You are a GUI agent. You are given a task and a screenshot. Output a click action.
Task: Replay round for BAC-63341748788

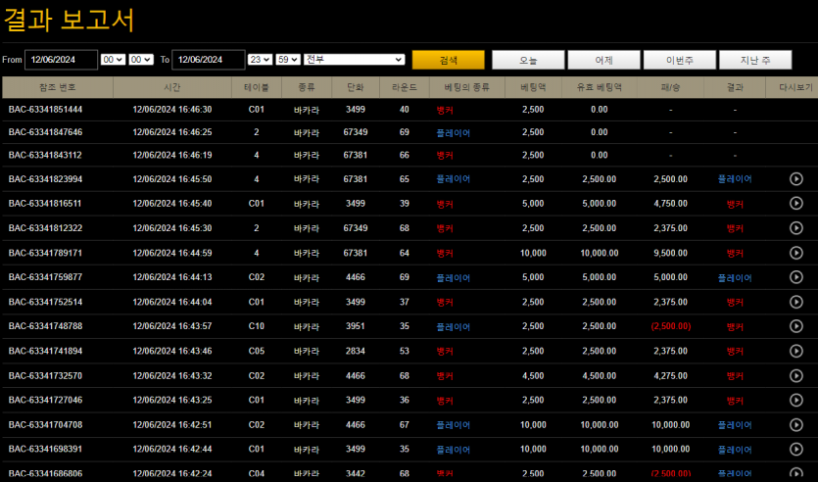pos(796,326)
